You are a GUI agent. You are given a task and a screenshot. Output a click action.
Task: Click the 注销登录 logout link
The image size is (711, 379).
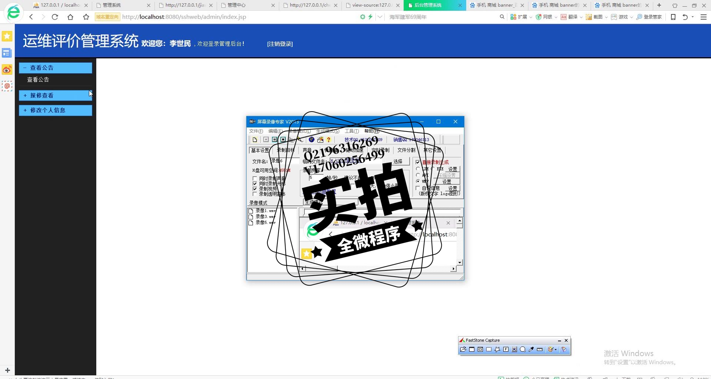pos(280,44)
